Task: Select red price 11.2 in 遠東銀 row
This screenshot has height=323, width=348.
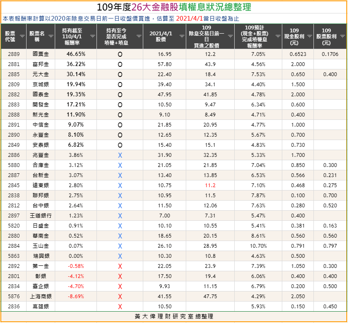Action: [x=210, y=185]
